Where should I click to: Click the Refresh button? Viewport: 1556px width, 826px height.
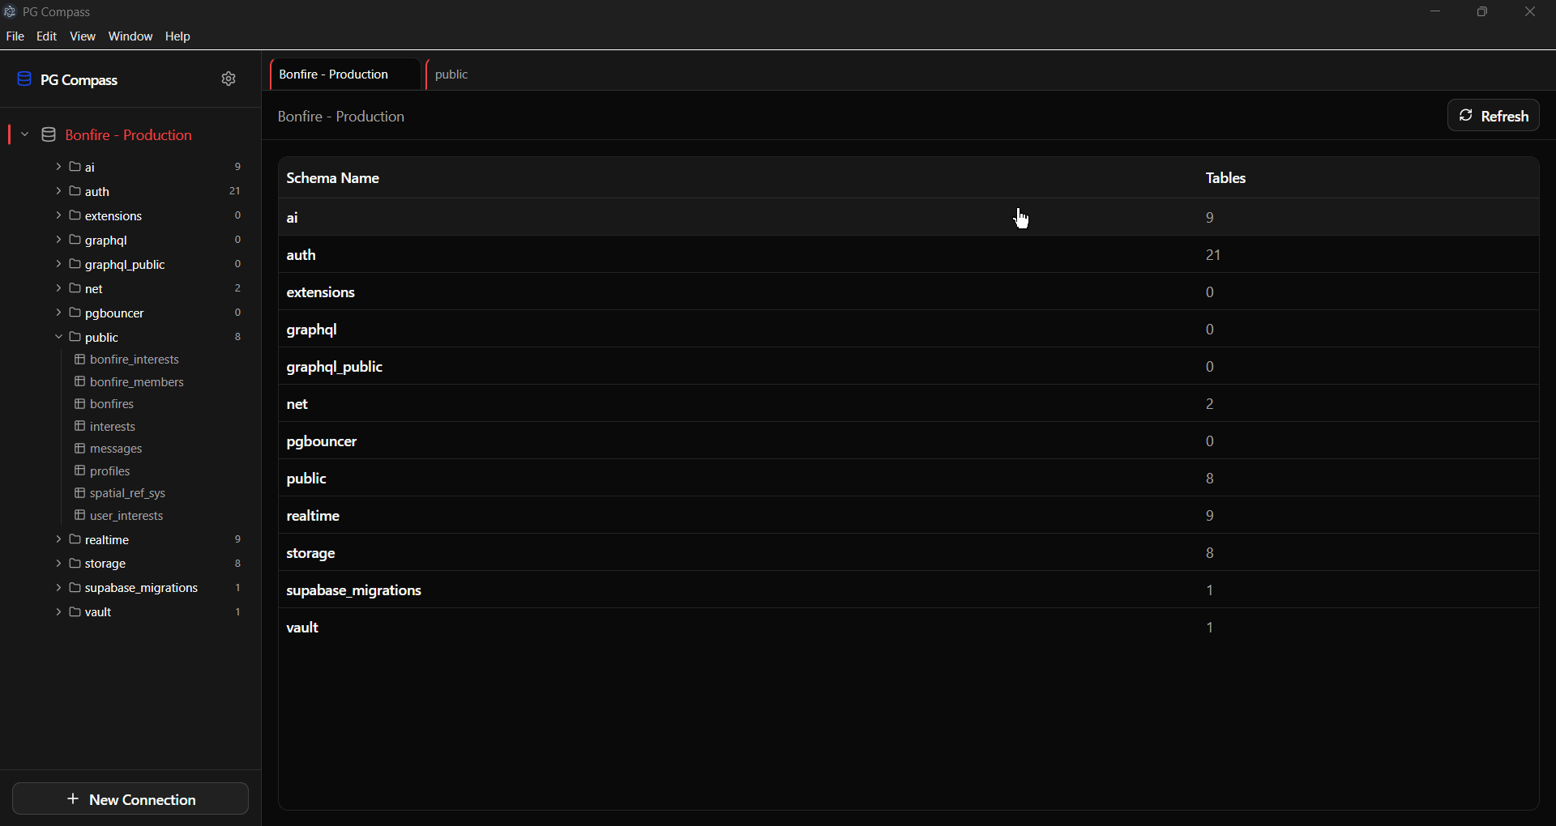click(x=1494, y=116)
